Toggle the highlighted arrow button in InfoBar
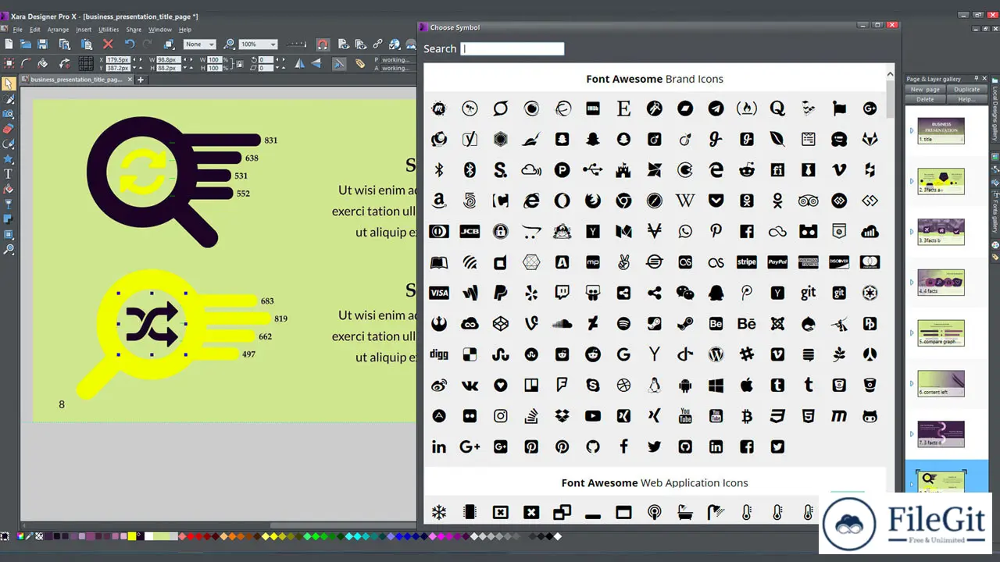Viewport: 1000px width, 562px height. click(x=339, y=64)
